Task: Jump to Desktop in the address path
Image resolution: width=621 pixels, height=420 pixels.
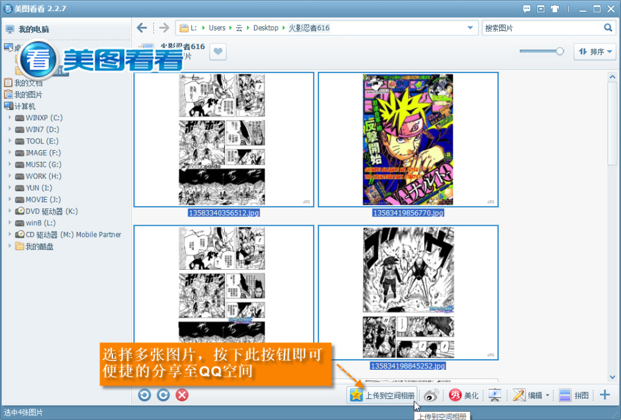Action: point(266,28)
